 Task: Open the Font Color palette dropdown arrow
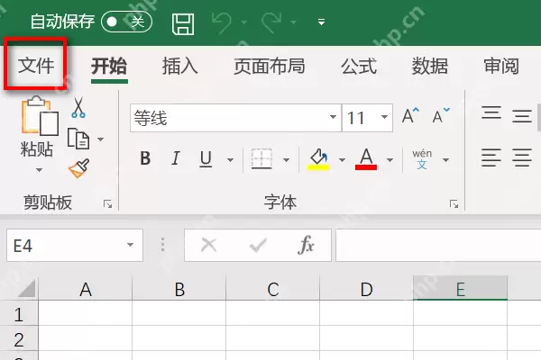click(x=390, y=160)
